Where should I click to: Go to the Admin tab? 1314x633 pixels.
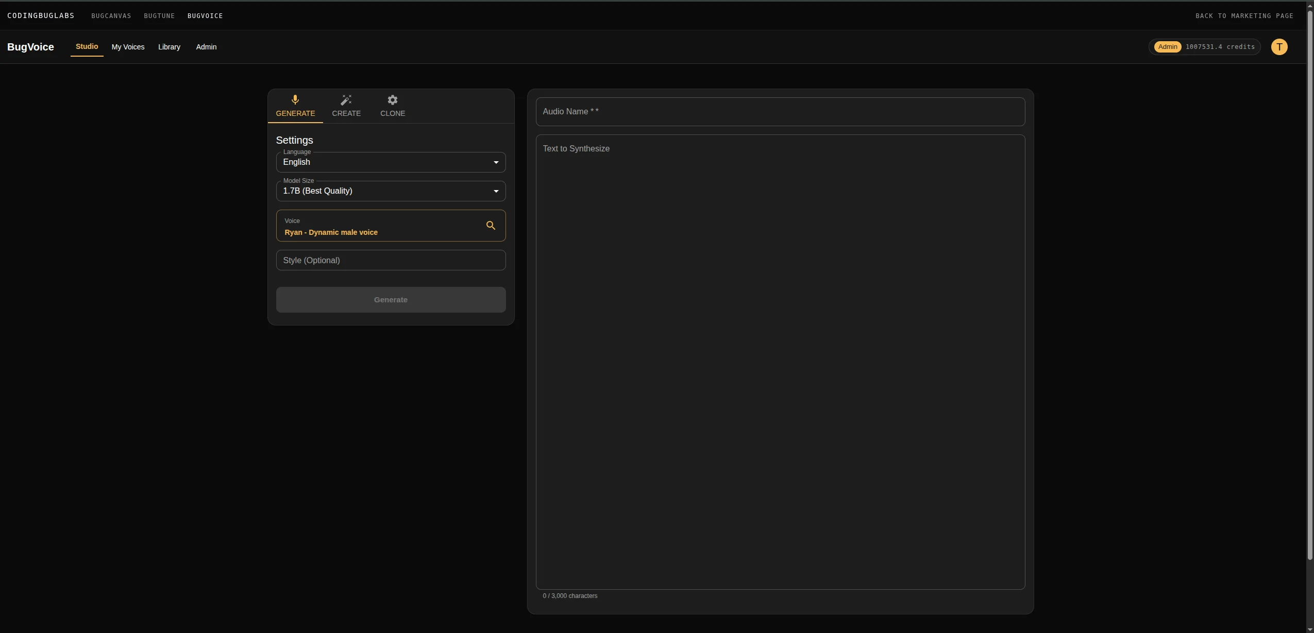coord(207,47)
